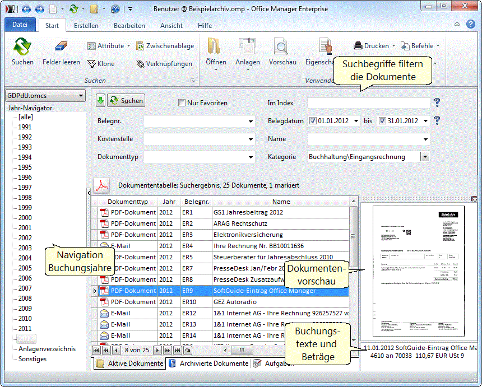Click the Anlagen attachment icon
The width and height of the screenshot is (482, 387).
pos(247,46)
